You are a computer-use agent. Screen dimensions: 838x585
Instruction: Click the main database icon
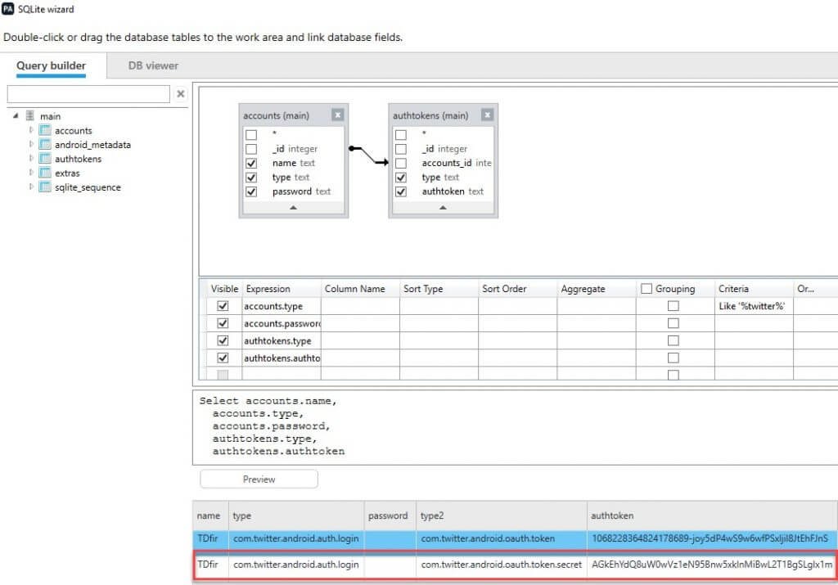pyautogui.click(x=30, y=115)
